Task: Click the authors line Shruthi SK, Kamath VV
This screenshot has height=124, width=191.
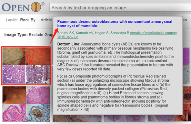Action: tap(93, 33)
